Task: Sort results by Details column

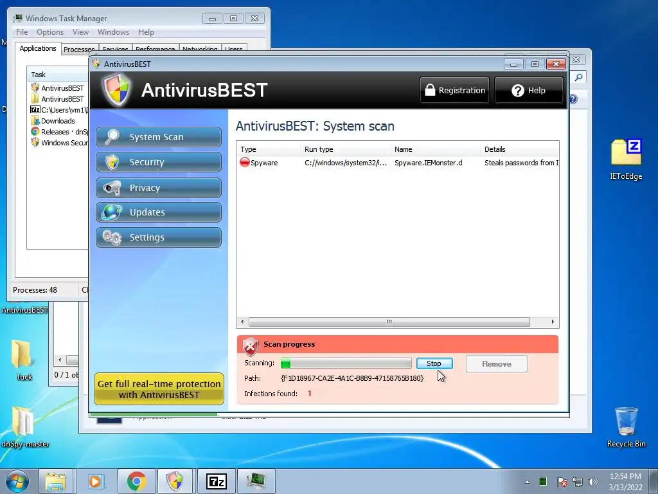Action: coord(520,149)
